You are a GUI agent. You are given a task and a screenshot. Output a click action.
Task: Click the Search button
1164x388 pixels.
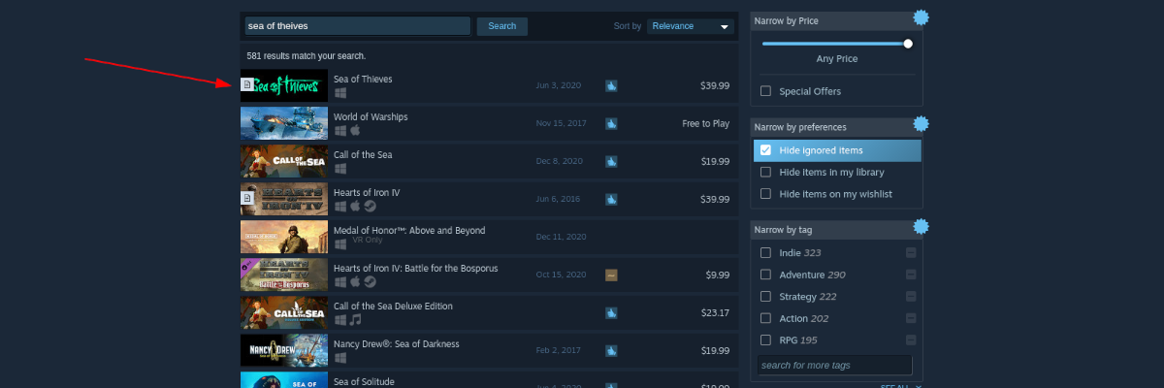(502, 26)
